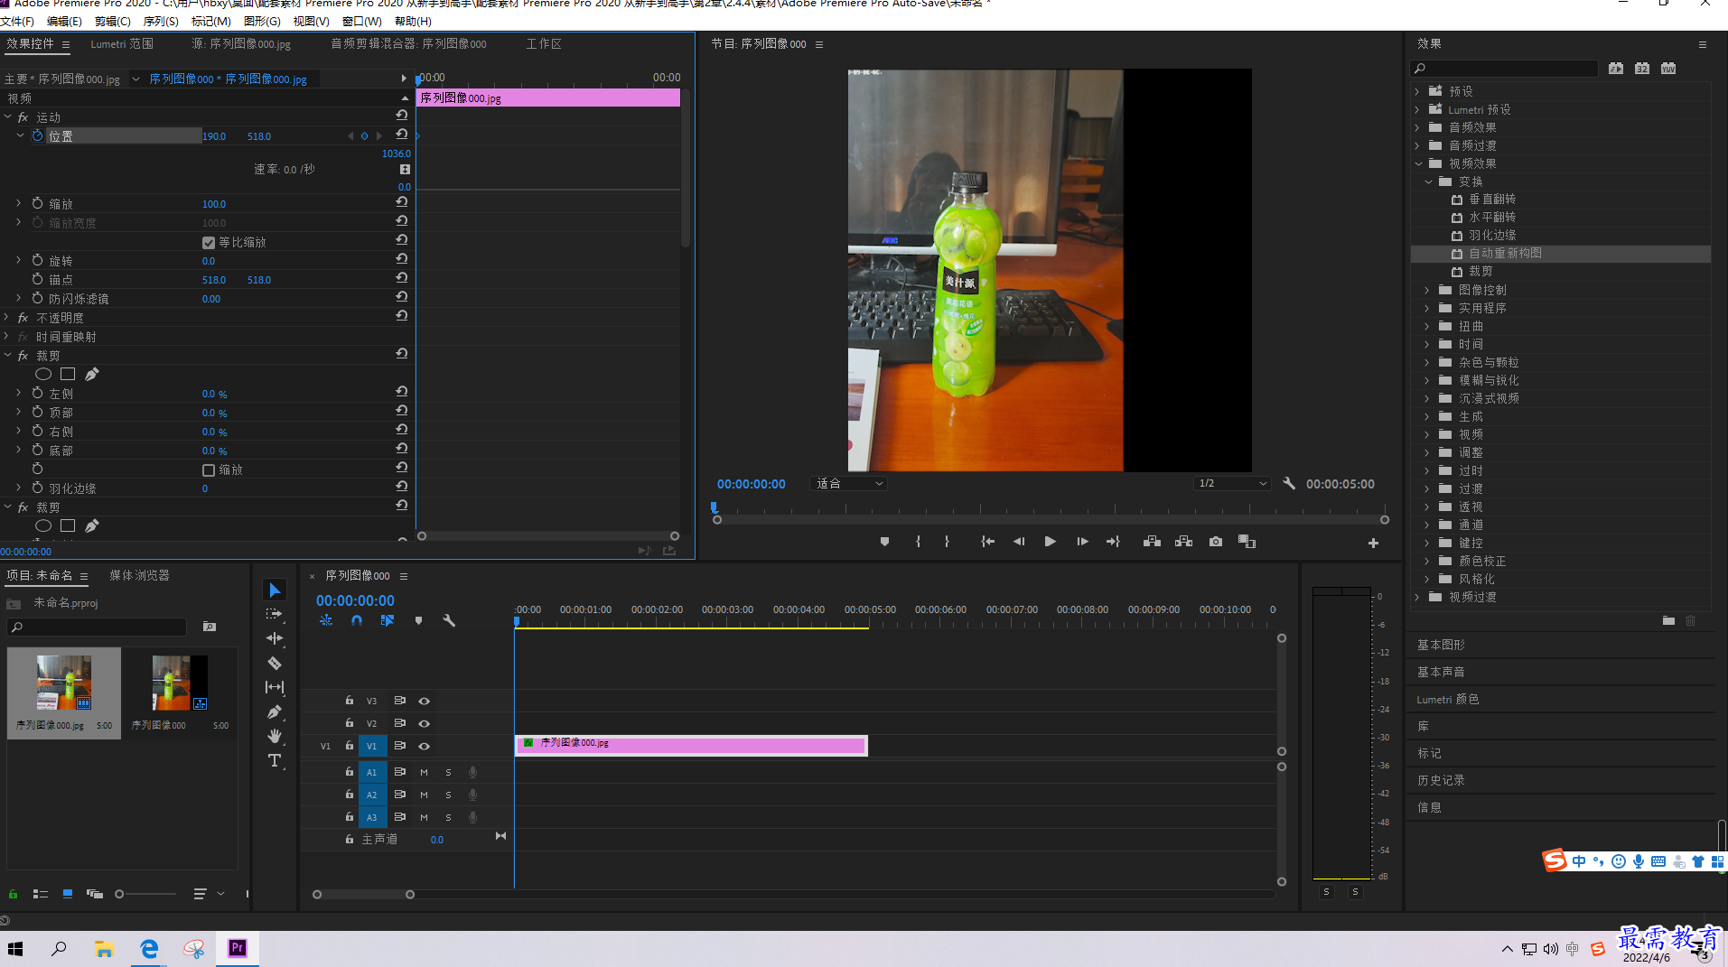Image resolution: width=1728 pixels, height=967 pixels.
Task: Open the 窗口(W) menu
Action: point(361,21)
